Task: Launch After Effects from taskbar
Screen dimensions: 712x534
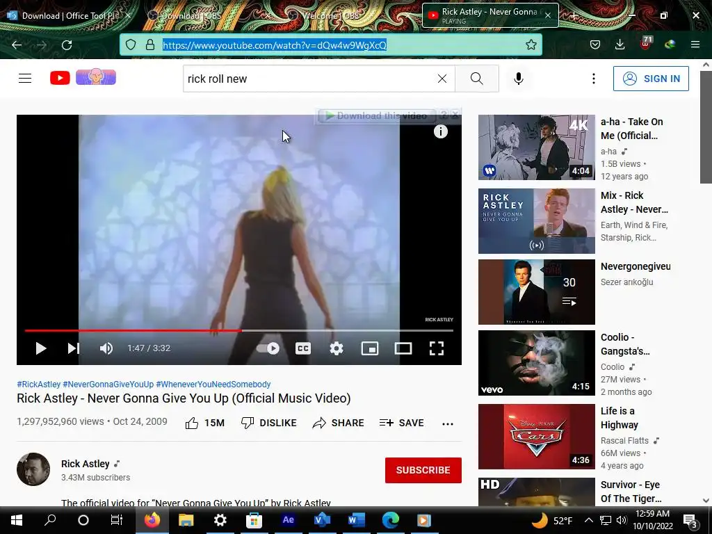Action: pos(288,520)
